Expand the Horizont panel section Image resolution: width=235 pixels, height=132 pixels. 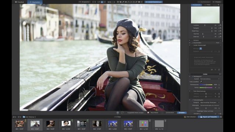[x=190, y=40]
